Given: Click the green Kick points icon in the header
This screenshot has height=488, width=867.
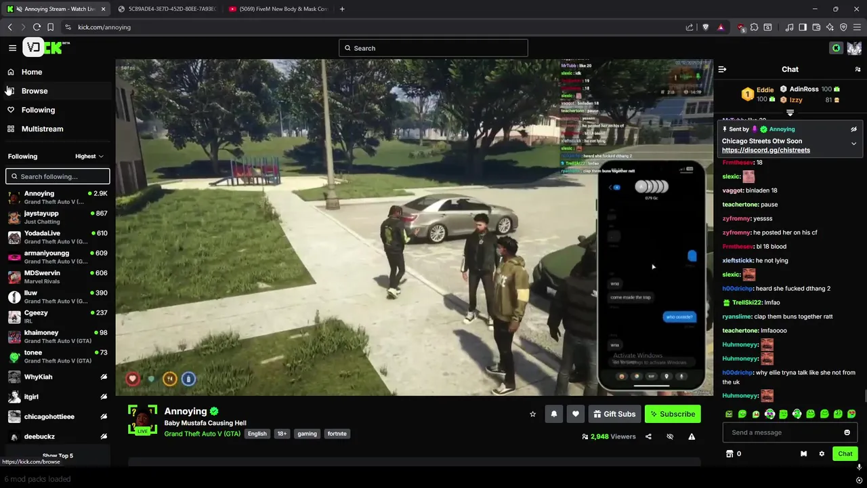Looking at the screenshot, I should coord(837,48).
